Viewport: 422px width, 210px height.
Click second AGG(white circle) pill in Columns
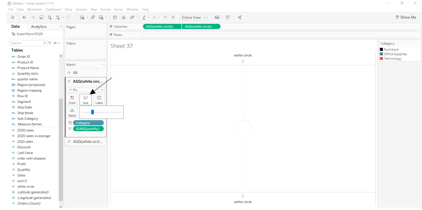coord(201,26)
